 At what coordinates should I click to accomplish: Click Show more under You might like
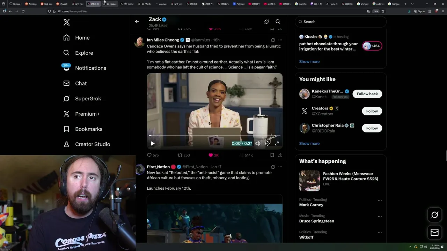[x=309, y=143]
